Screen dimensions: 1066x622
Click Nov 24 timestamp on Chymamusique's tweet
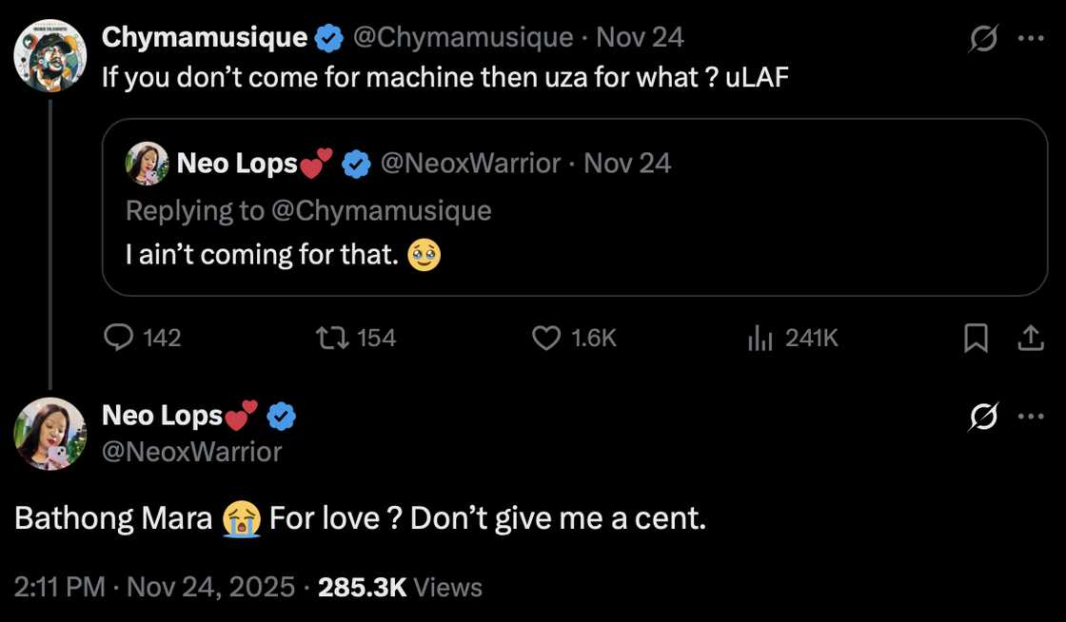(x=640, y=37)
